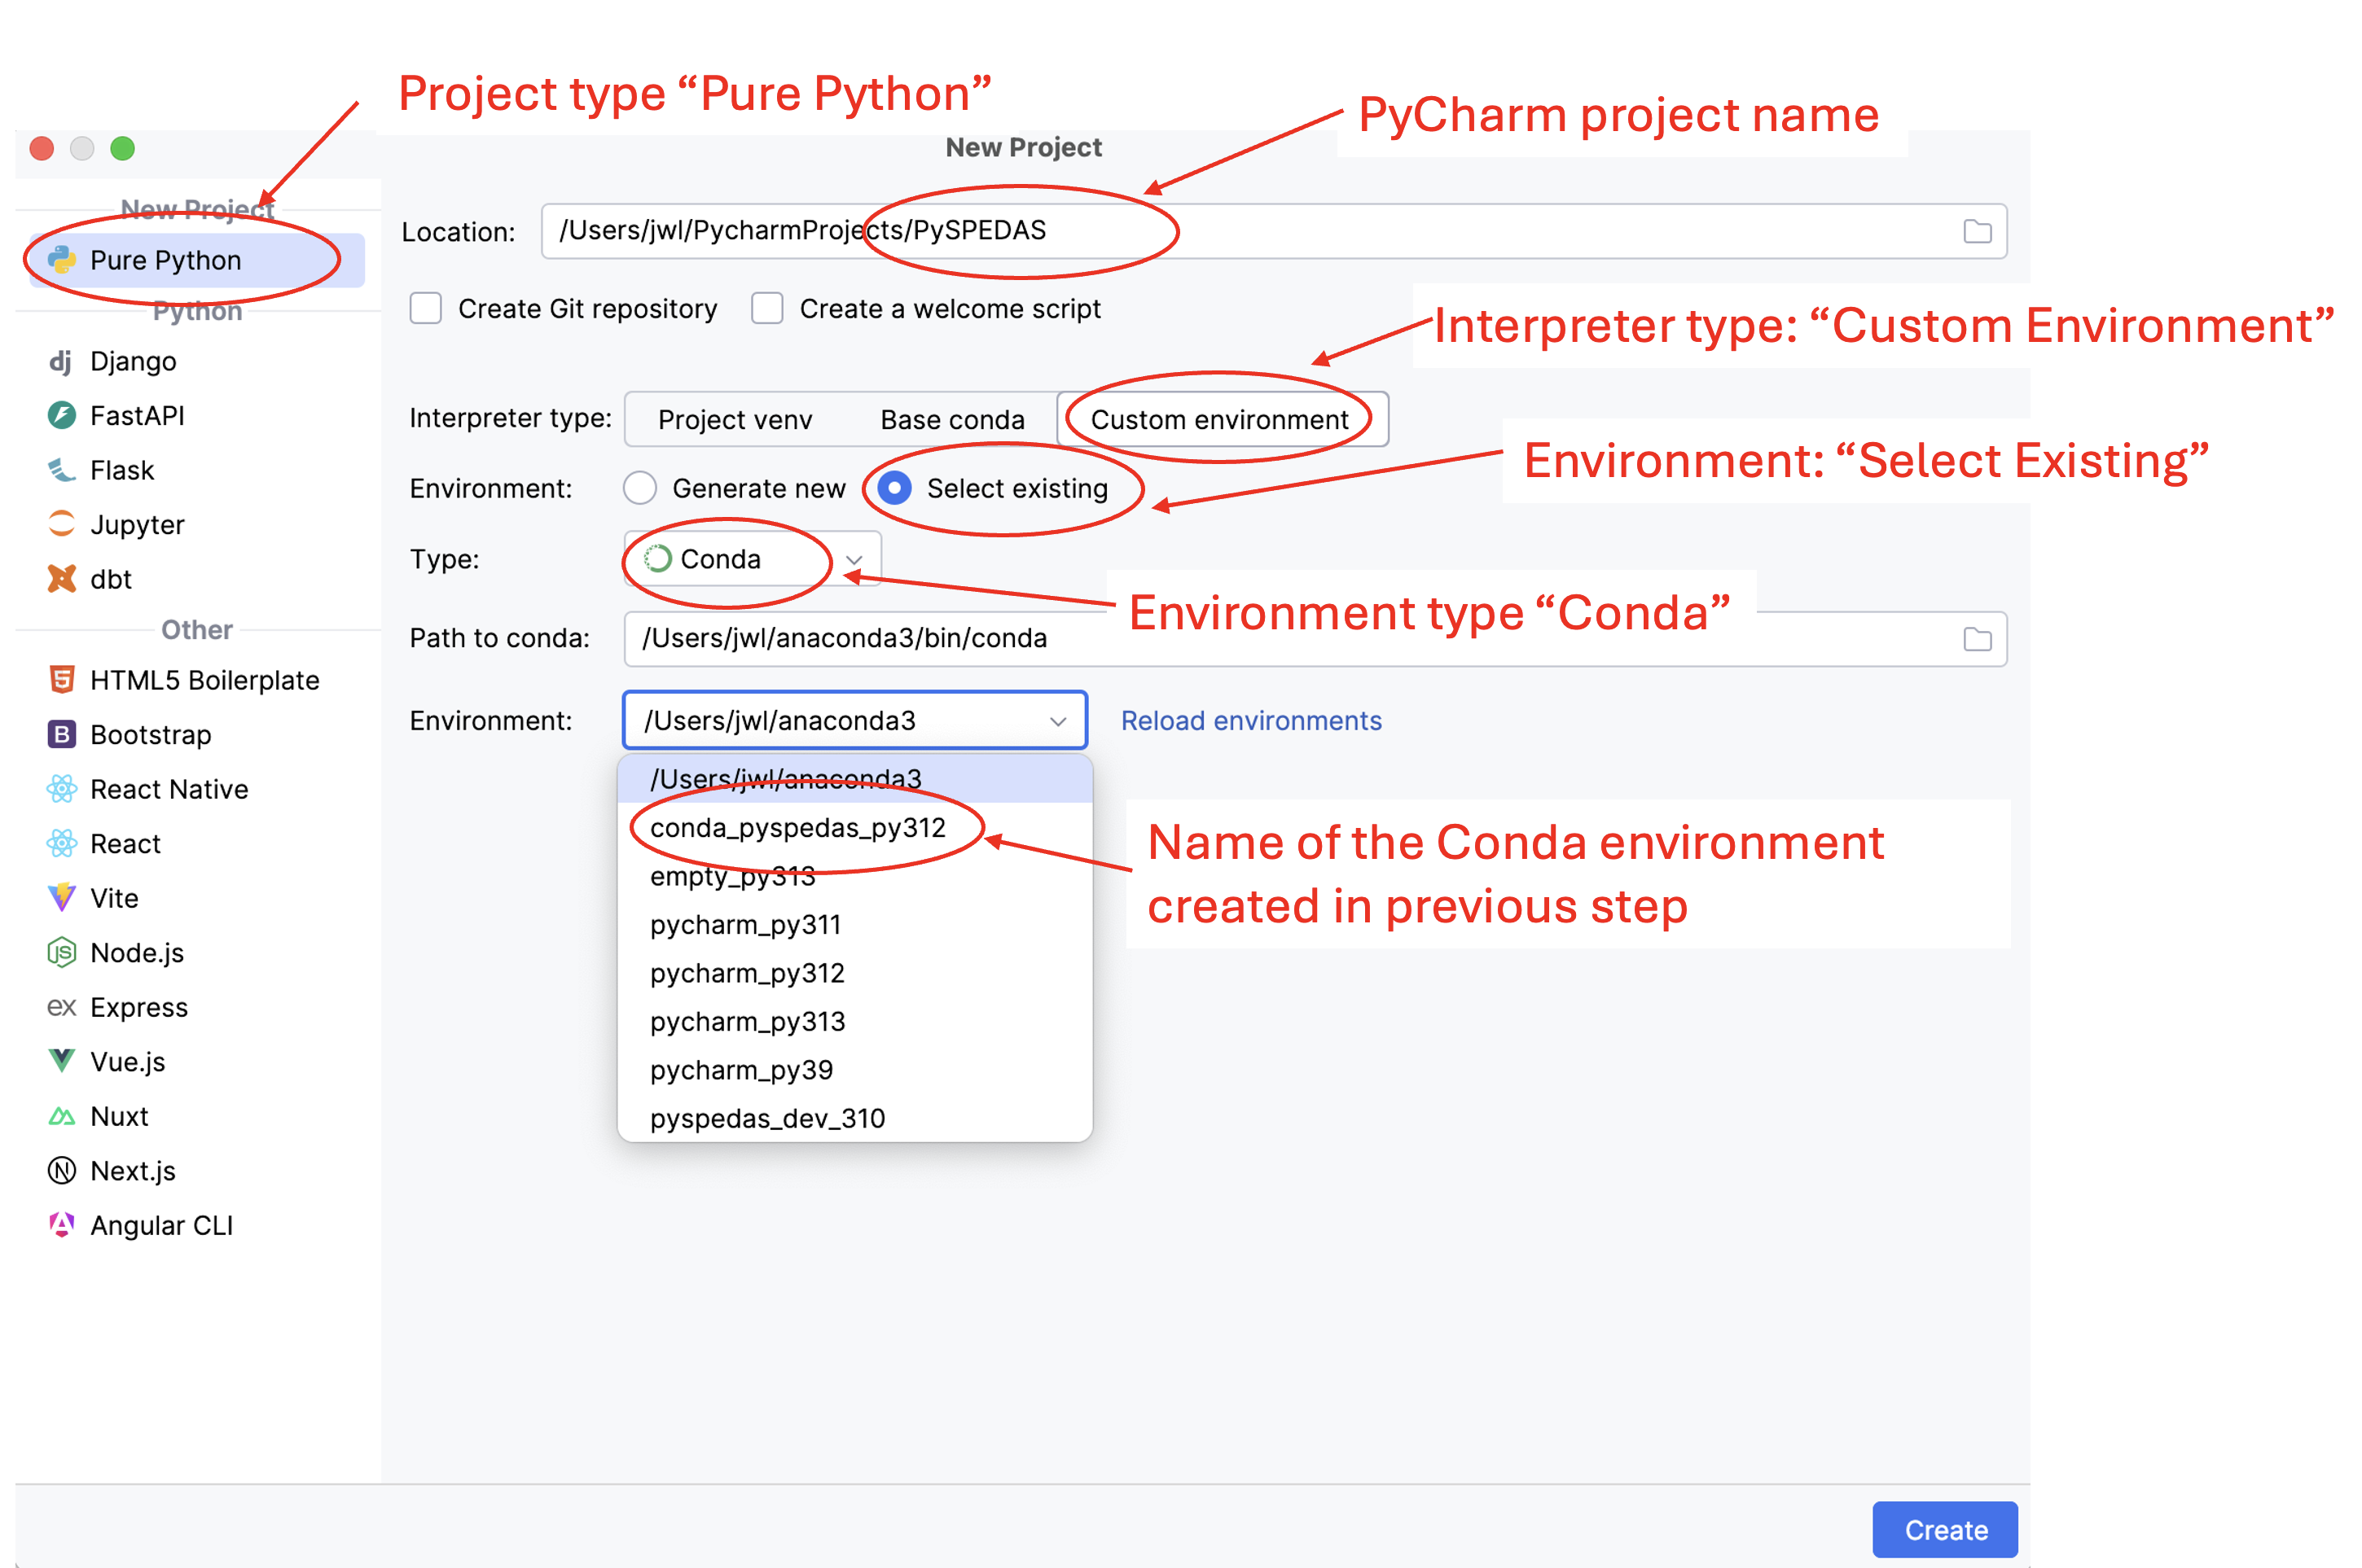Viewport: 2362px width, 1568px height.
Task: Click Reload environments link
Action: coord(1250,720)
